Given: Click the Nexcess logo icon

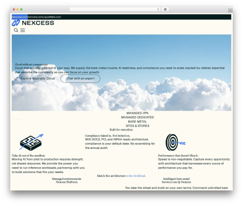Looking at the screenshot, I should coord(16,23).
